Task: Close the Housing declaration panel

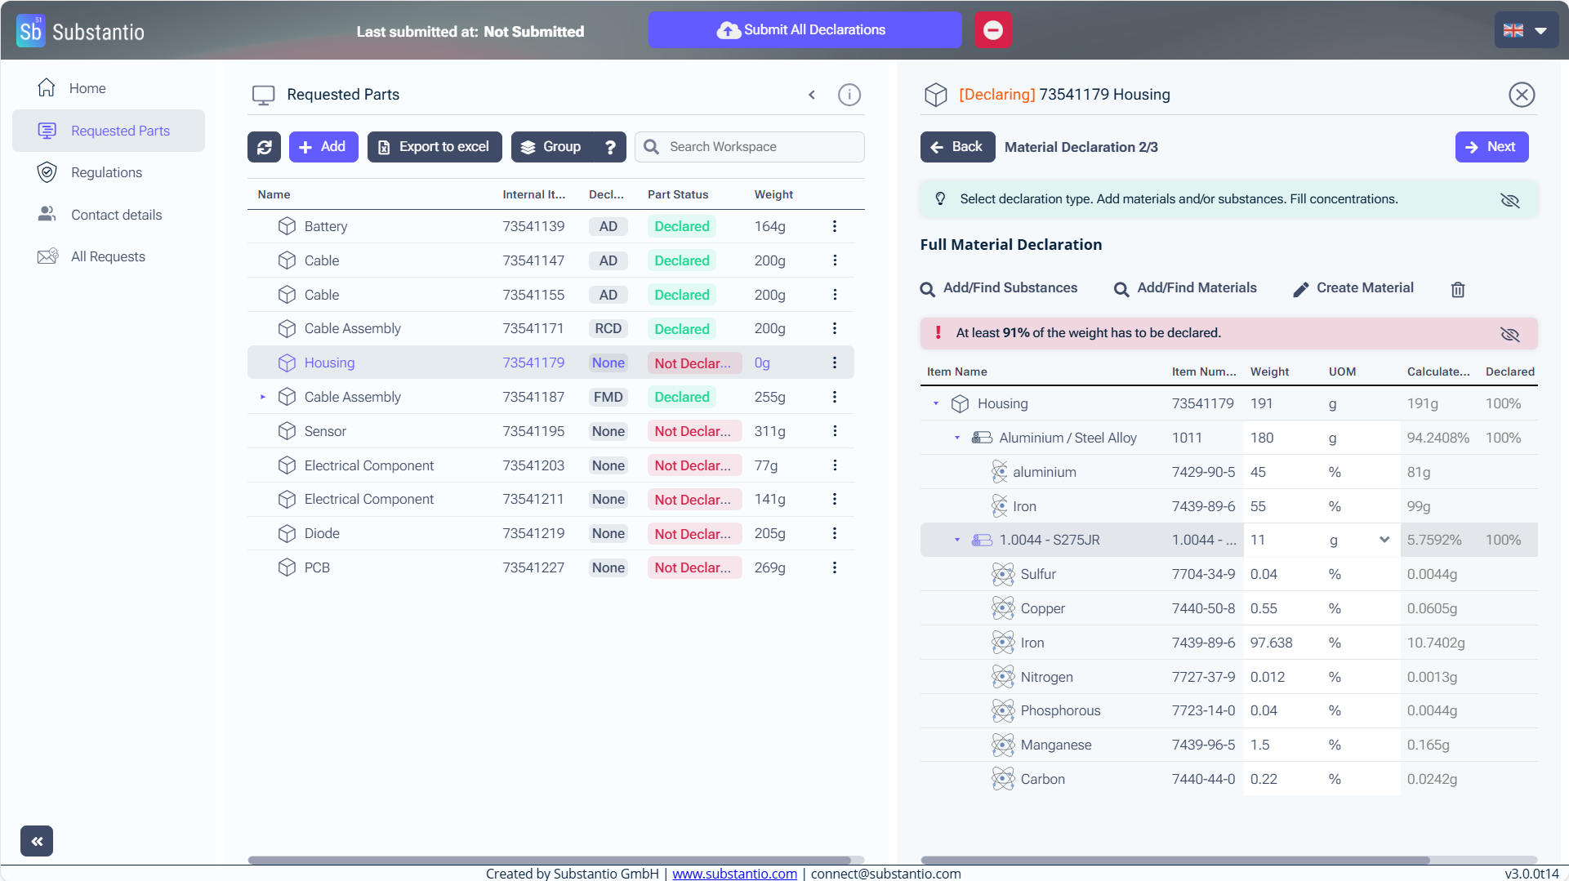Action: click(x=1521, y=95)
